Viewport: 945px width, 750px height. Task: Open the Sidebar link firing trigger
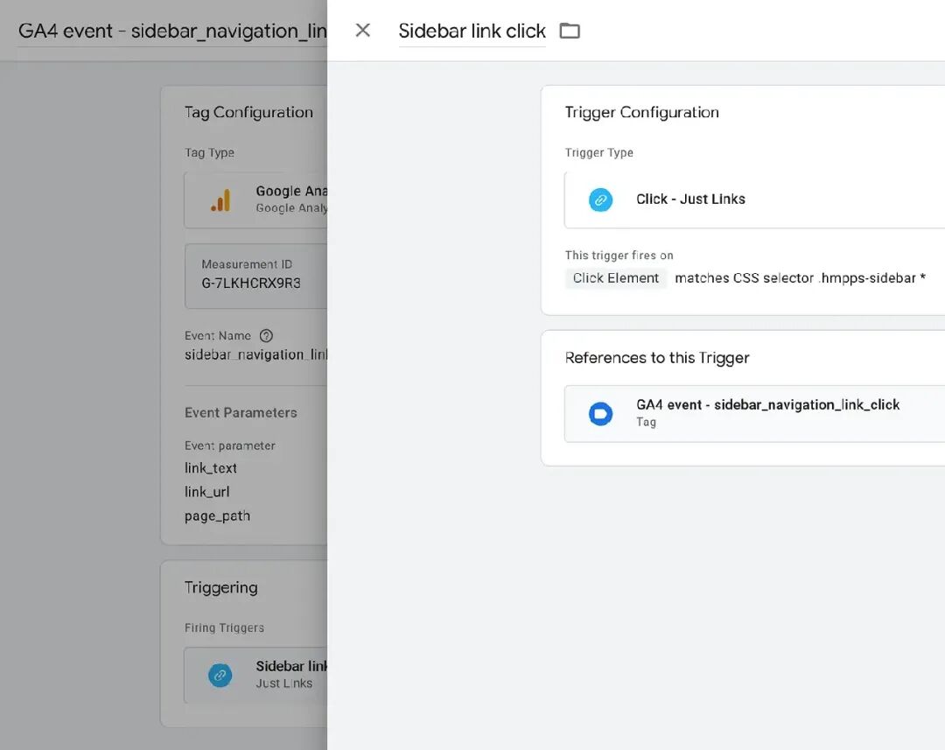coord(290,674)
